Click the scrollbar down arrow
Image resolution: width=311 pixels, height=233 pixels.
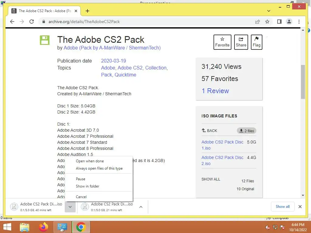coord(303,195)
